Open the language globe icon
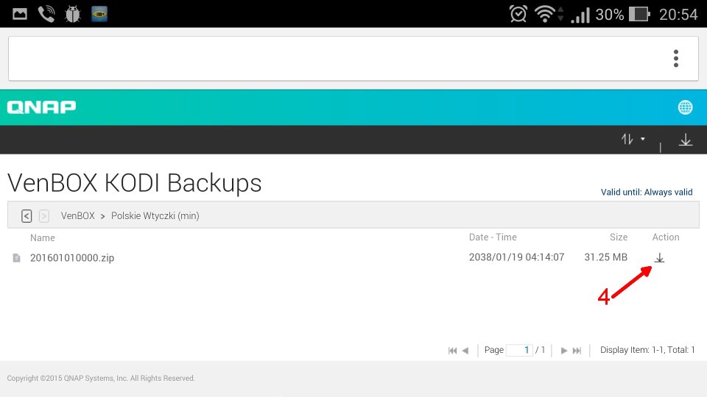Screen dimensions: 707x397 pyautogui.click(x=685, y=108)
